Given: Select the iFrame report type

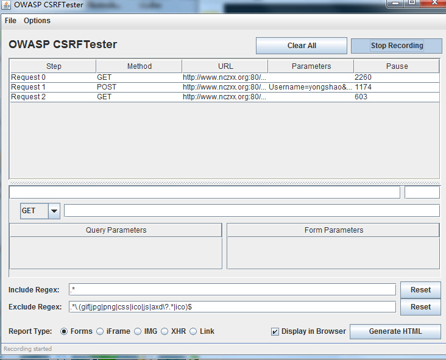Looking at the screenshot, I should [100, 331].
